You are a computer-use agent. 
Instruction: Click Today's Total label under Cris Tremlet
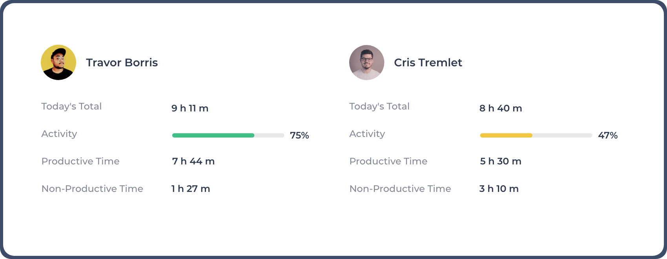(379, 106)
